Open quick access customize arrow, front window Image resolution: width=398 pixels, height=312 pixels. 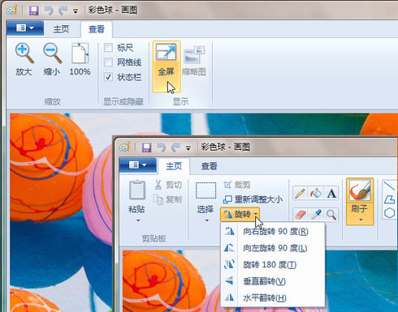coord(188,148)
